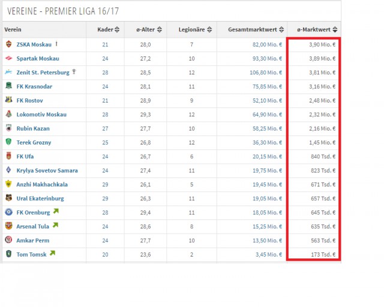Viewport: 384px width, 307px height.
Task: Click the Ural Ekaterinburg club crest
Action: click(x=9, y=198)
